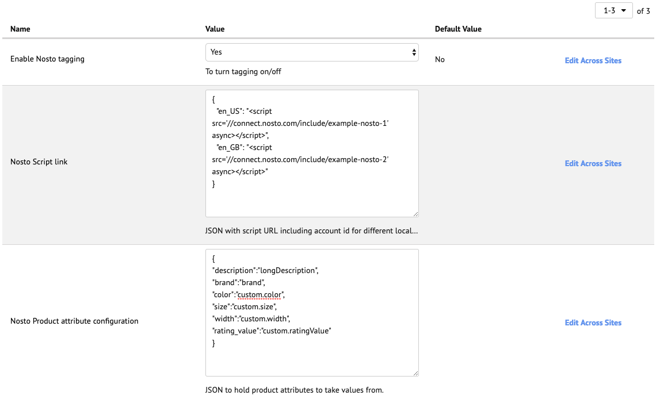Select the Default Value column header
This screenshot has height=407, width=660.
(458, 29)
